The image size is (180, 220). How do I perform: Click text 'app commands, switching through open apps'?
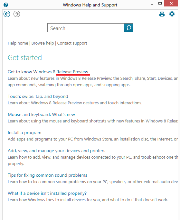(x=50, y=85)
